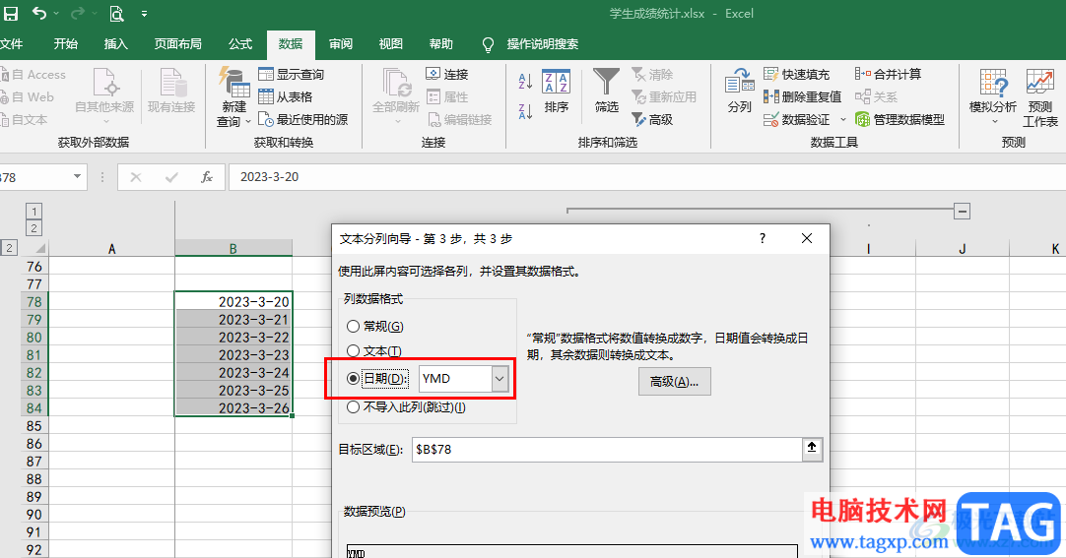Click the Select All corner triangle
The height and width of the screenshot is (558, 1066).
40,248
